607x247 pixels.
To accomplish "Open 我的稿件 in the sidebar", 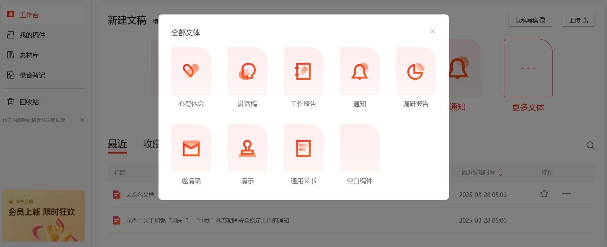I will click(44, 35).
